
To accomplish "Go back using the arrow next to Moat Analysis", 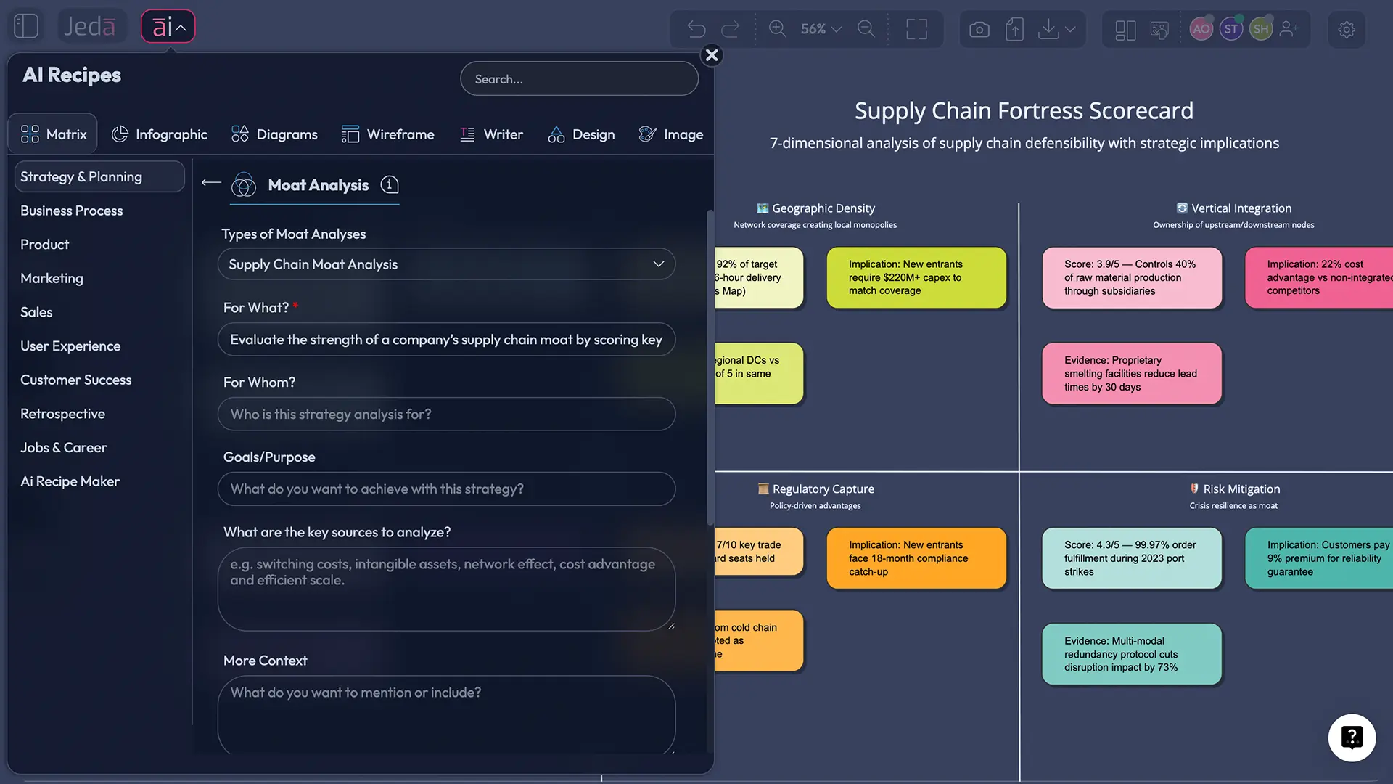I will 210,184.
